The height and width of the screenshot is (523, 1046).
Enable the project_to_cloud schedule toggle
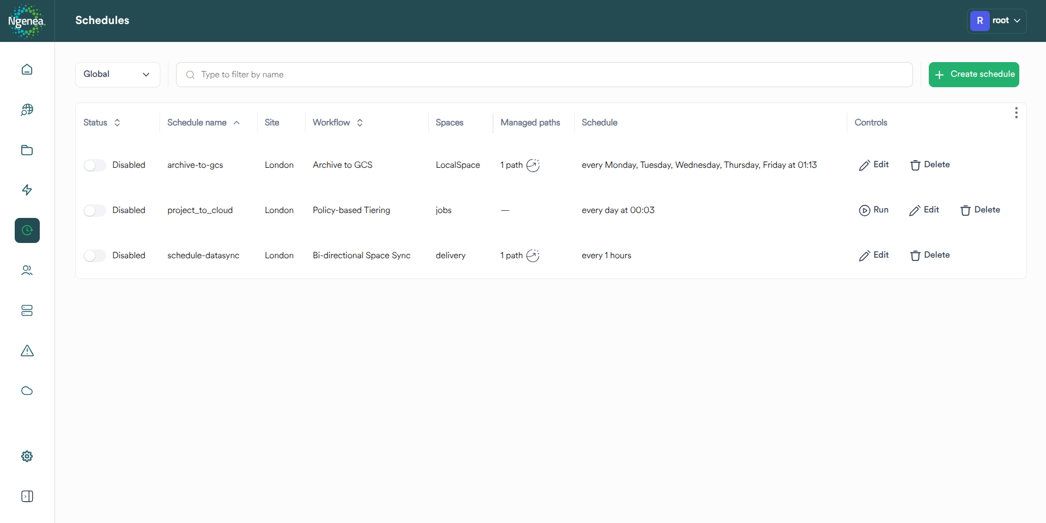tap(94, 210)
